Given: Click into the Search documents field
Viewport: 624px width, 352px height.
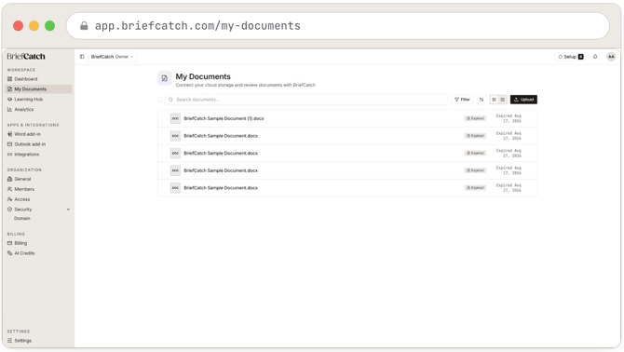Looking at the screenshot, I should tap(306, 100).
